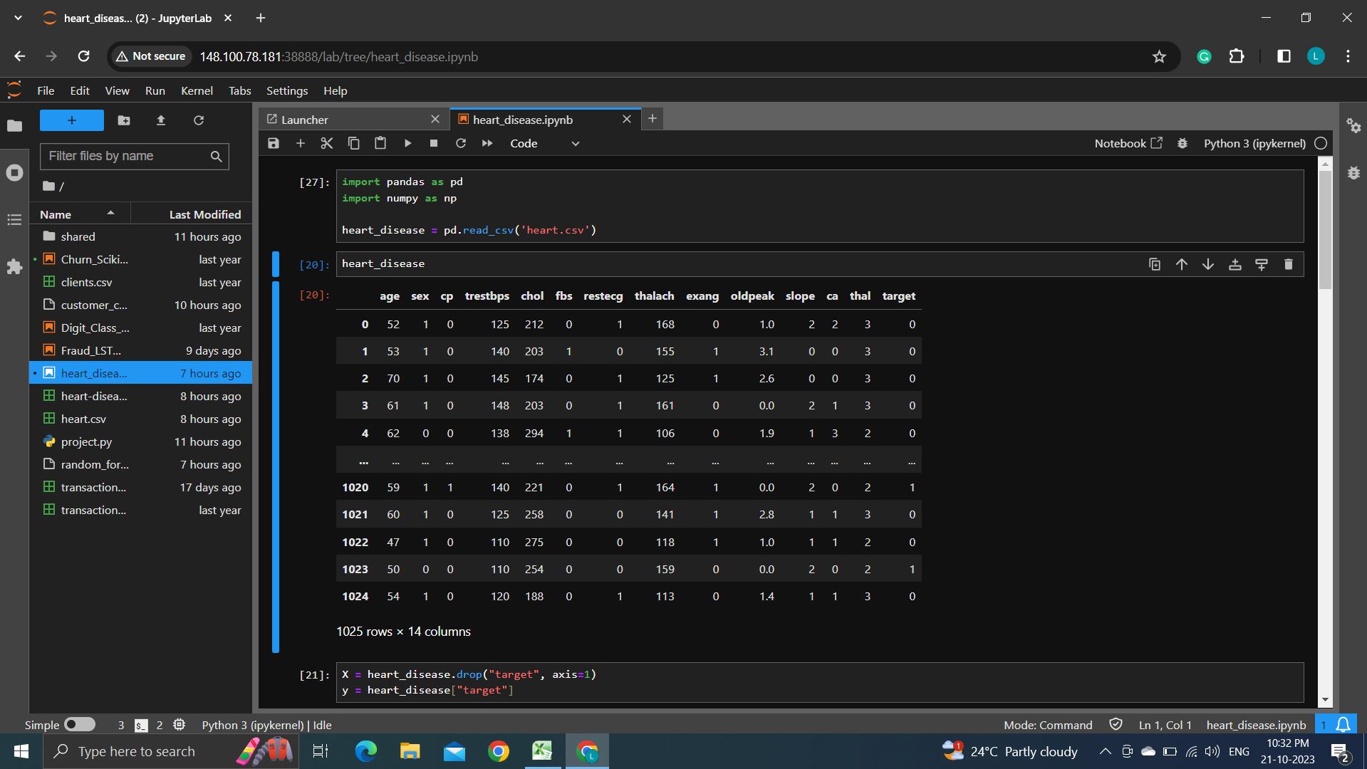
Task: Collapse the heart_disease cell output using blue bar
Action: pos(276,467)
